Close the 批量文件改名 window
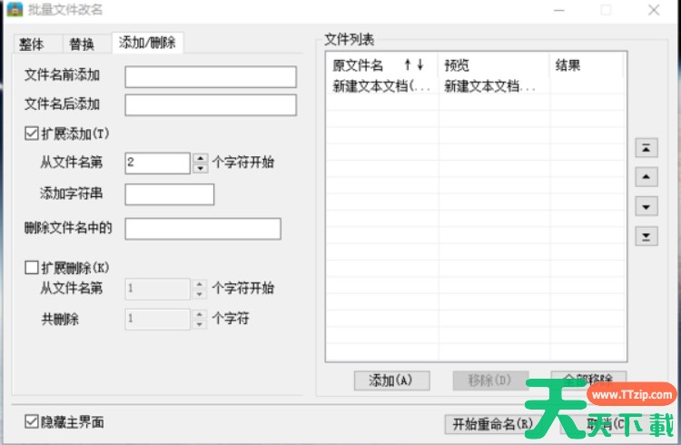Image resolution: width=681 pixels, height=445 pixels. tap(654, 10)
